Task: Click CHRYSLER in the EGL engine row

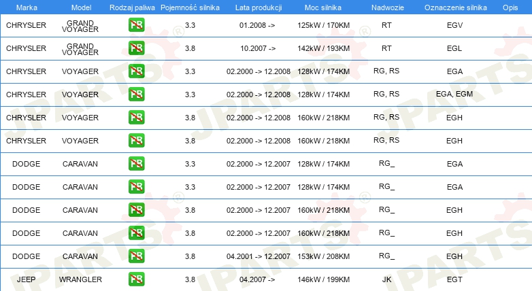Action: tap(26, 48)
